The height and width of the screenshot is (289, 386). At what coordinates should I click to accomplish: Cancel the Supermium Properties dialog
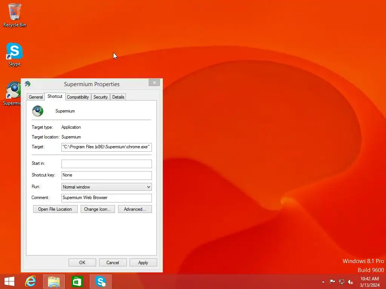point(113,262)
